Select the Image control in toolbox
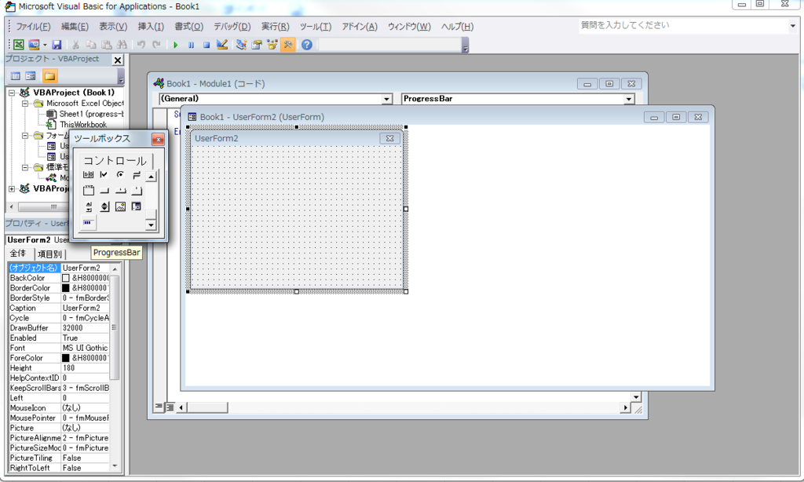The height and width of the screenshot is (482, 804). 120,206
